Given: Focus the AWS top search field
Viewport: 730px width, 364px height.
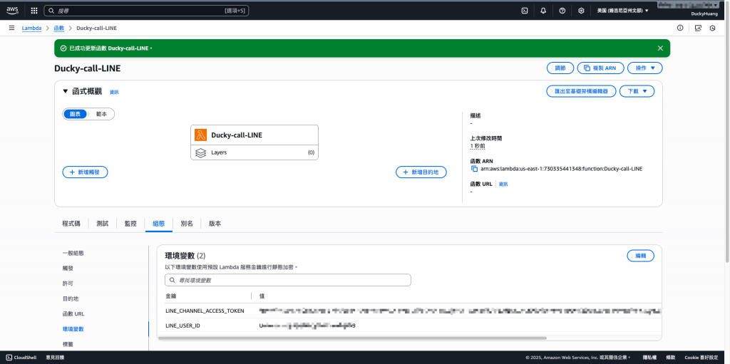Looking at the screenshot, I should (146, 10).
